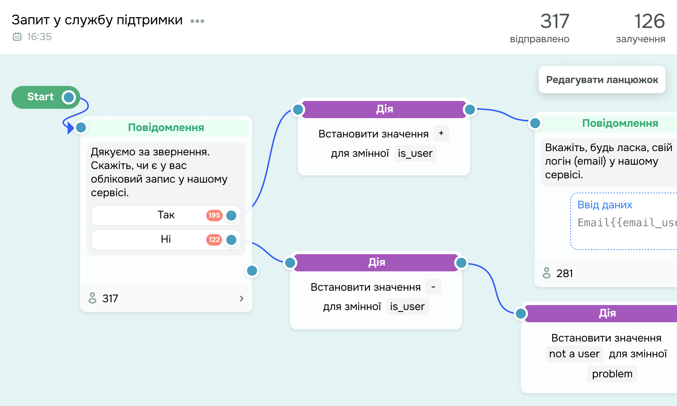The image size is (677, 406).
Task: Click the middle Дія block output connector
Action: pyautogui.click(x=461, y=263)
